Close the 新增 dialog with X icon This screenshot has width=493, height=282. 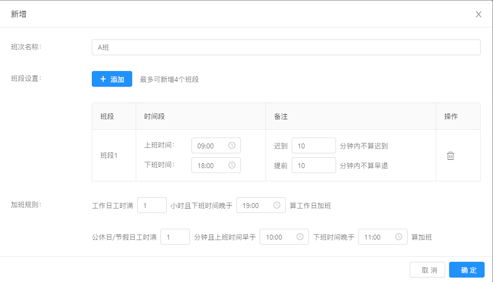(478, 14)
